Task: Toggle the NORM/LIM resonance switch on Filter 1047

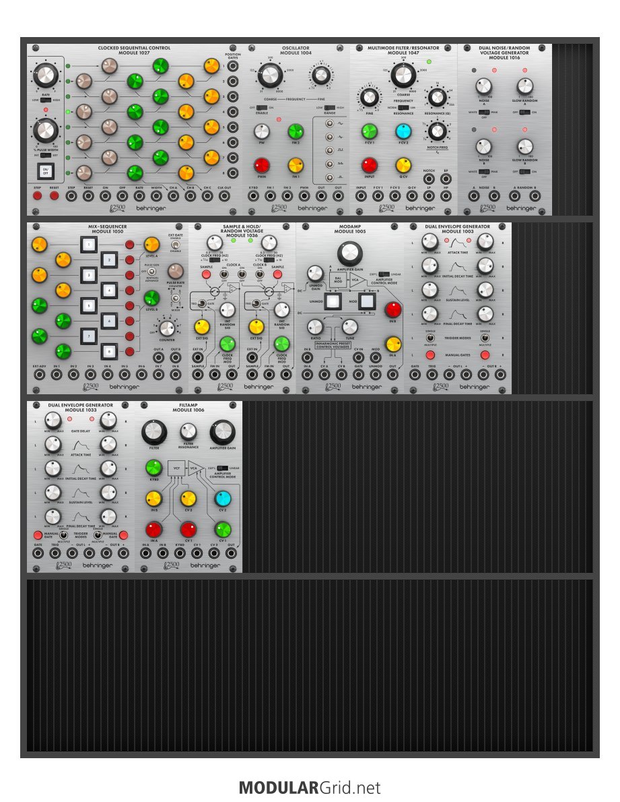Action: (x=403, y=107)
